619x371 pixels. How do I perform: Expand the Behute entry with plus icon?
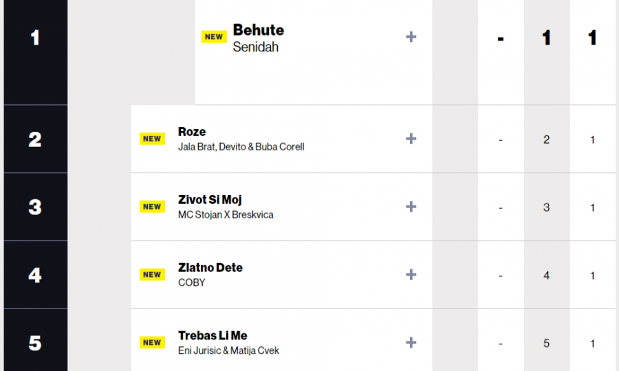click(x=411, y=37)
